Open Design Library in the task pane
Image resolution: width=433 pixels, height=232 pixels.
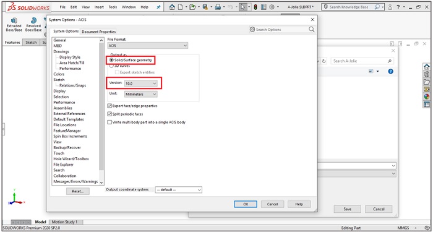pyautogui.click(x=427, y=74)
